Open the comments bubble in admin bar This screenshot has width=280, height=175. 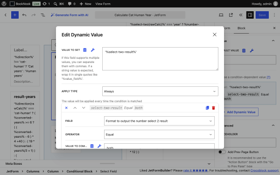point(71,4)
